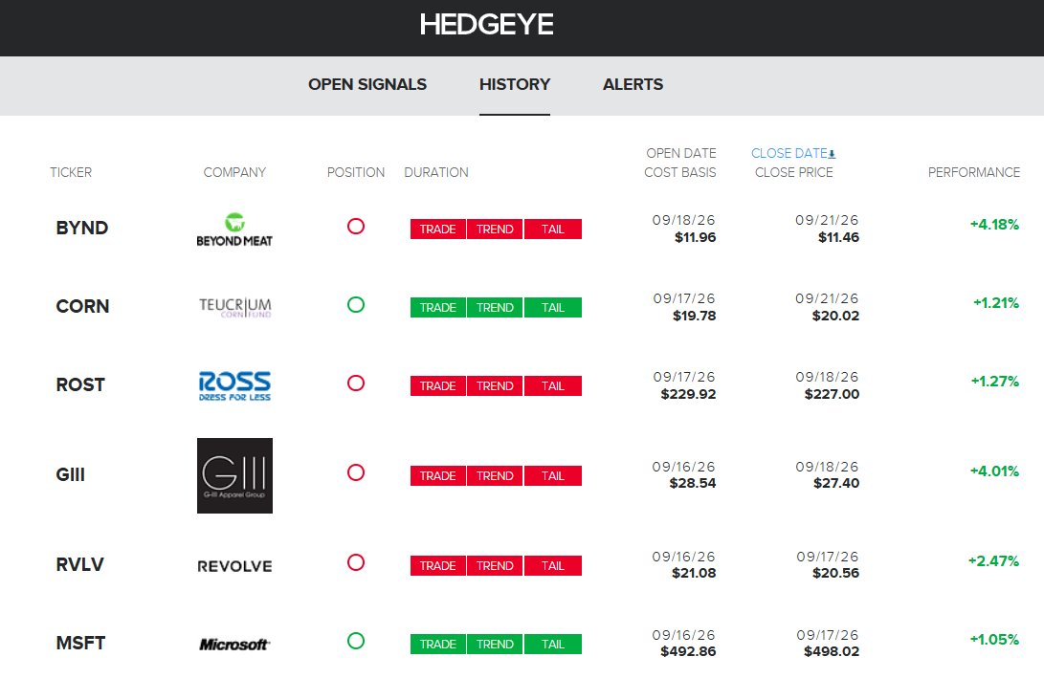The height and width of the screenshot is (679, 1044).
Task: Click the red TAIL badge in BYND row
Action: click(x=553, y=229)
